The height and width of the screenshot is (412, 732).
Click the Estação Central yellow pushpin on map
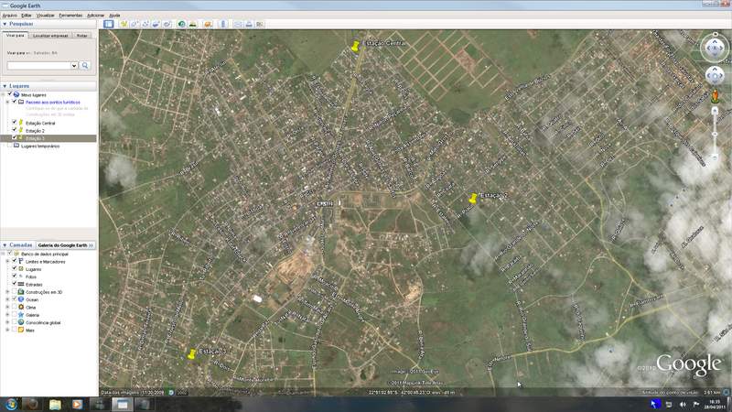pyautogui.click(x=355, y=46)
